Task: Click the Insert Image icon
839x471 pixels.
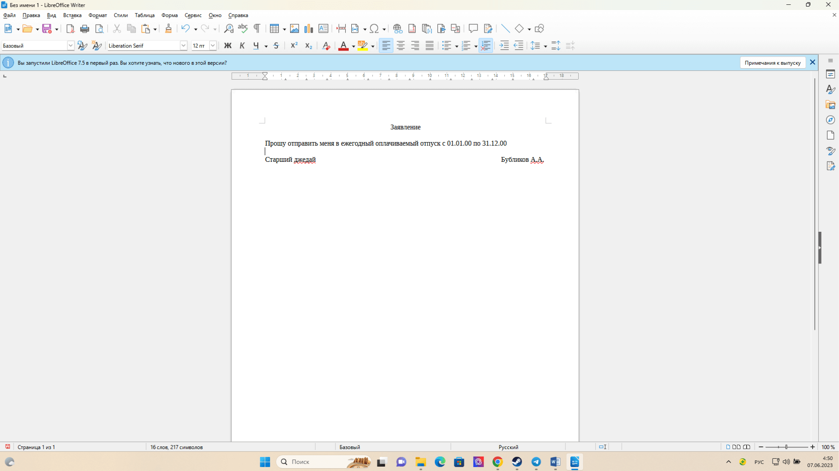Action: click(294, 29)
